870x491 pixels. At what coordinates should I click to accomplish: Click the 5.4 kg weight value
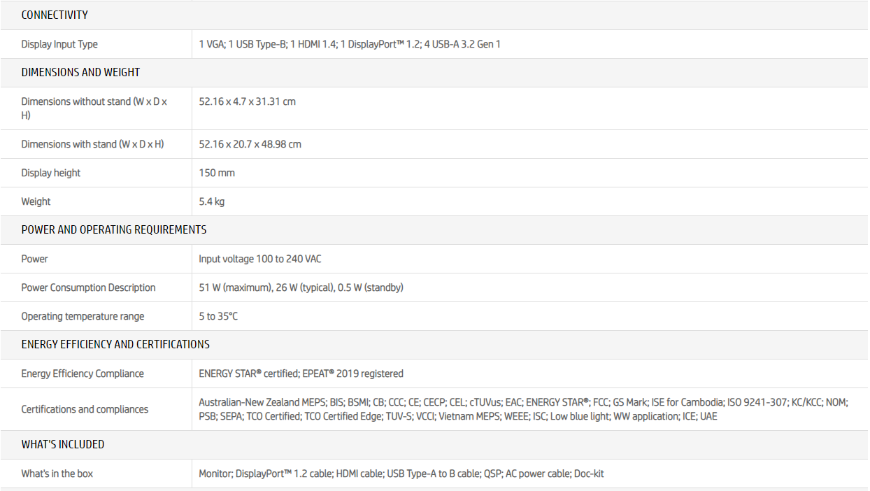pos(211,201)
